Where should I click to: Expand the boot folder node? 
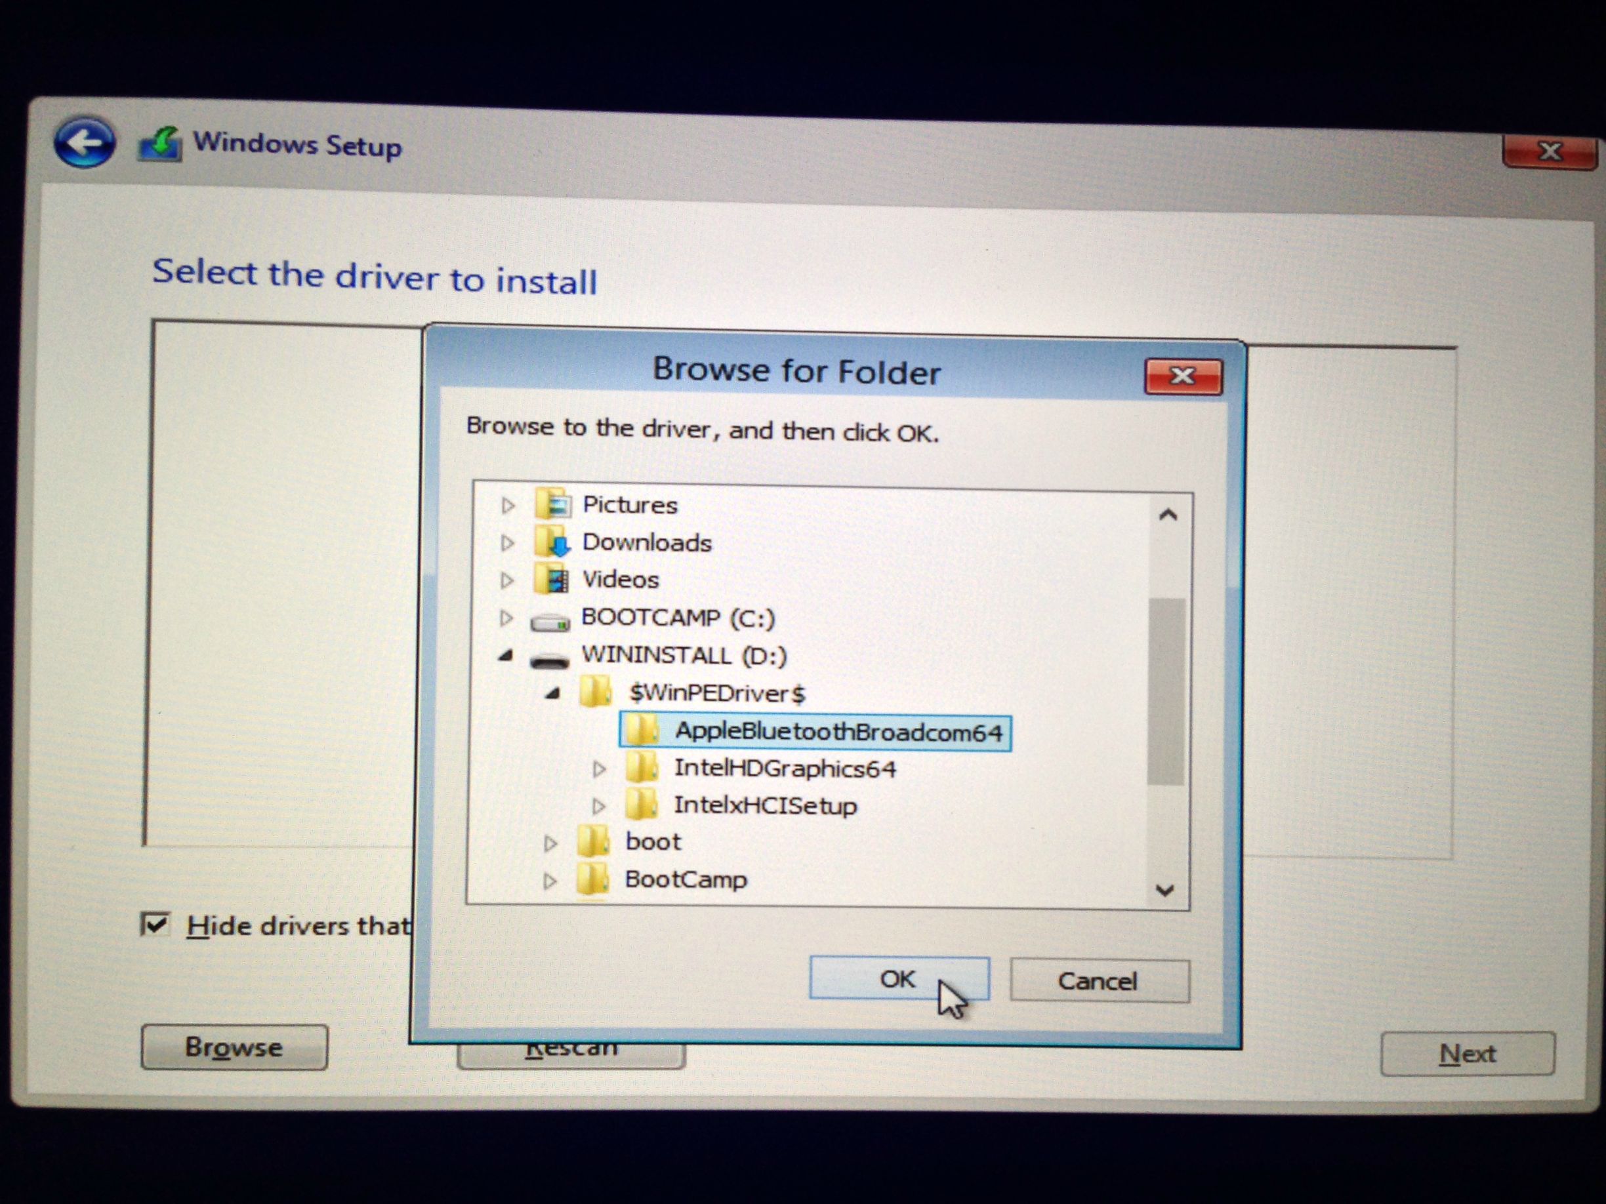(x=550, y=843)
